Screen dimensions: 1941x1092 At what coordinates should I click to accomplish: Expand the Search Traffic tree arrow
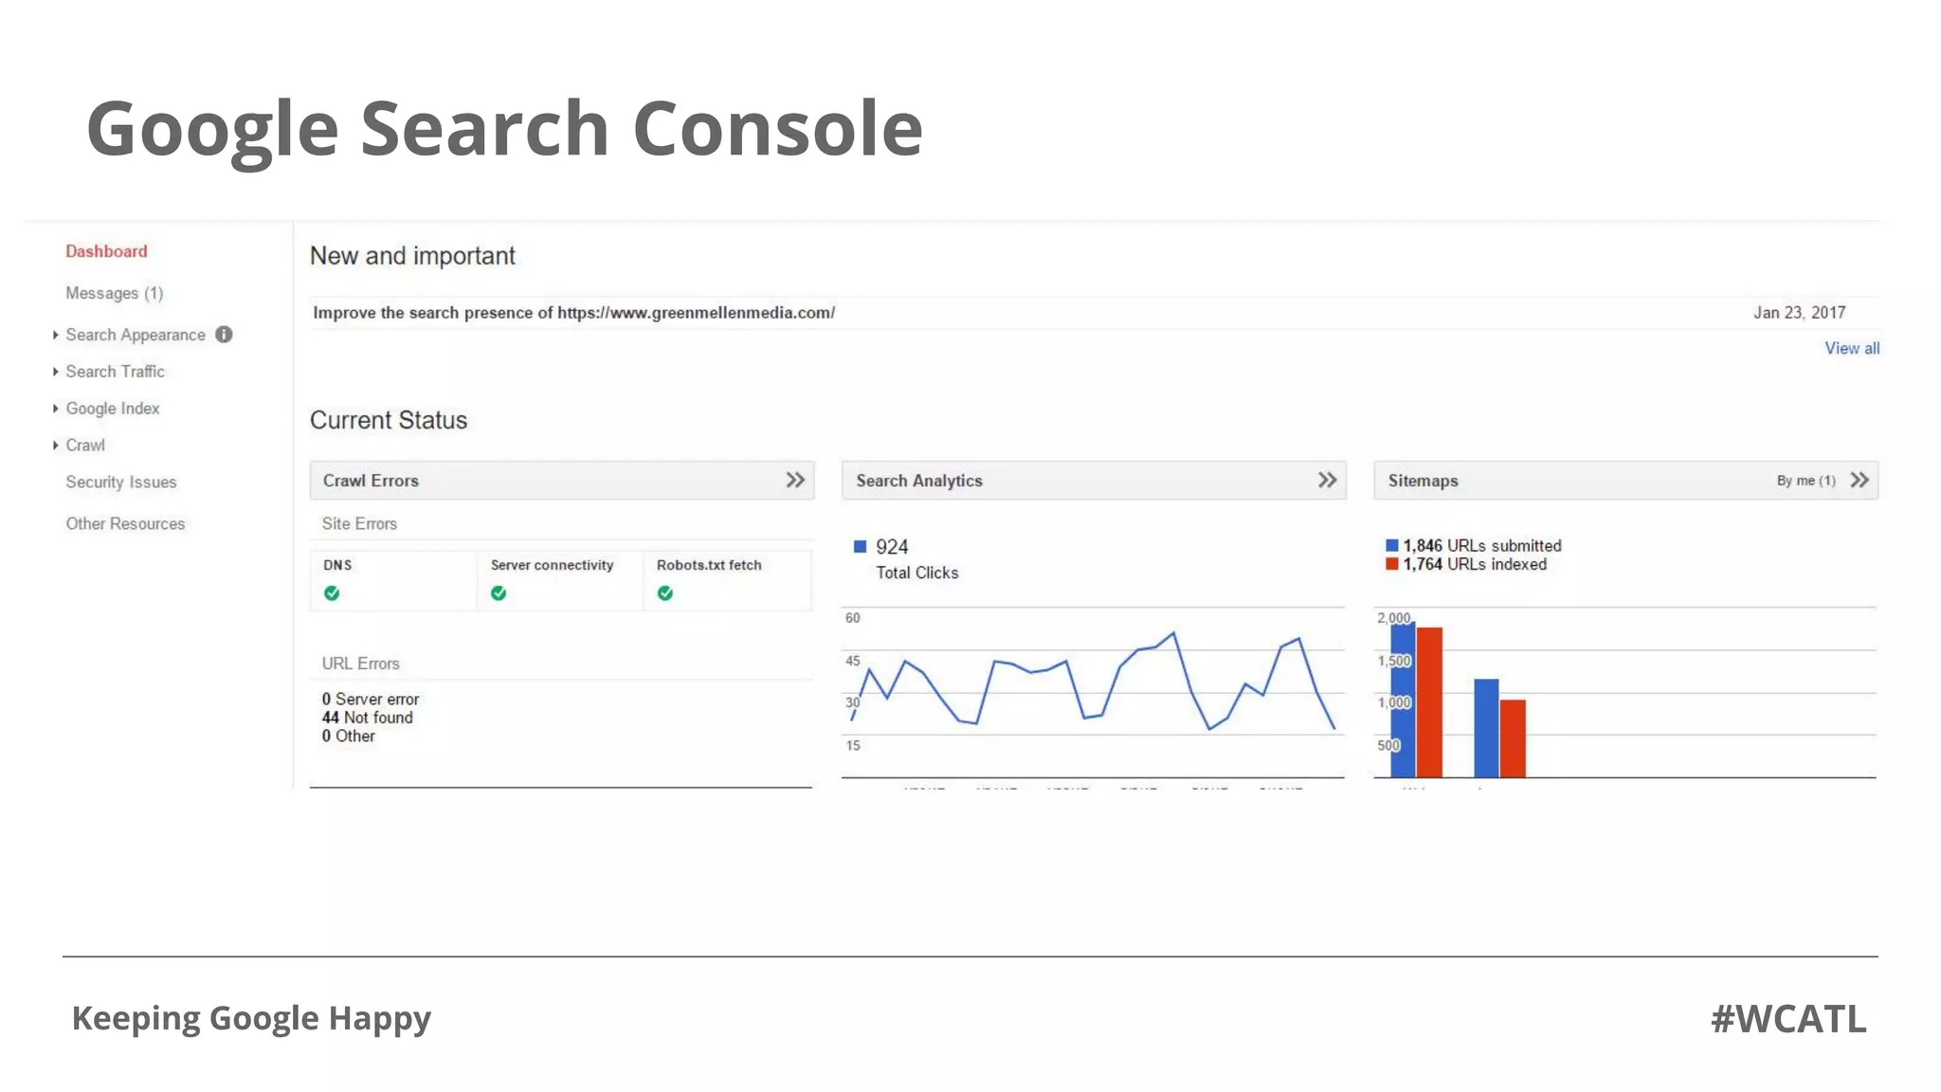coord(55,372)
